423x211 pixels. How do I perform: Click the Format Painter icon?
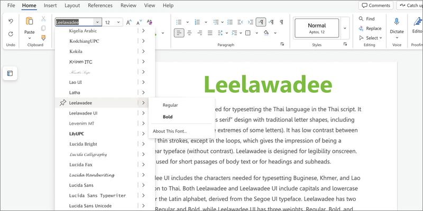point(43,37)
